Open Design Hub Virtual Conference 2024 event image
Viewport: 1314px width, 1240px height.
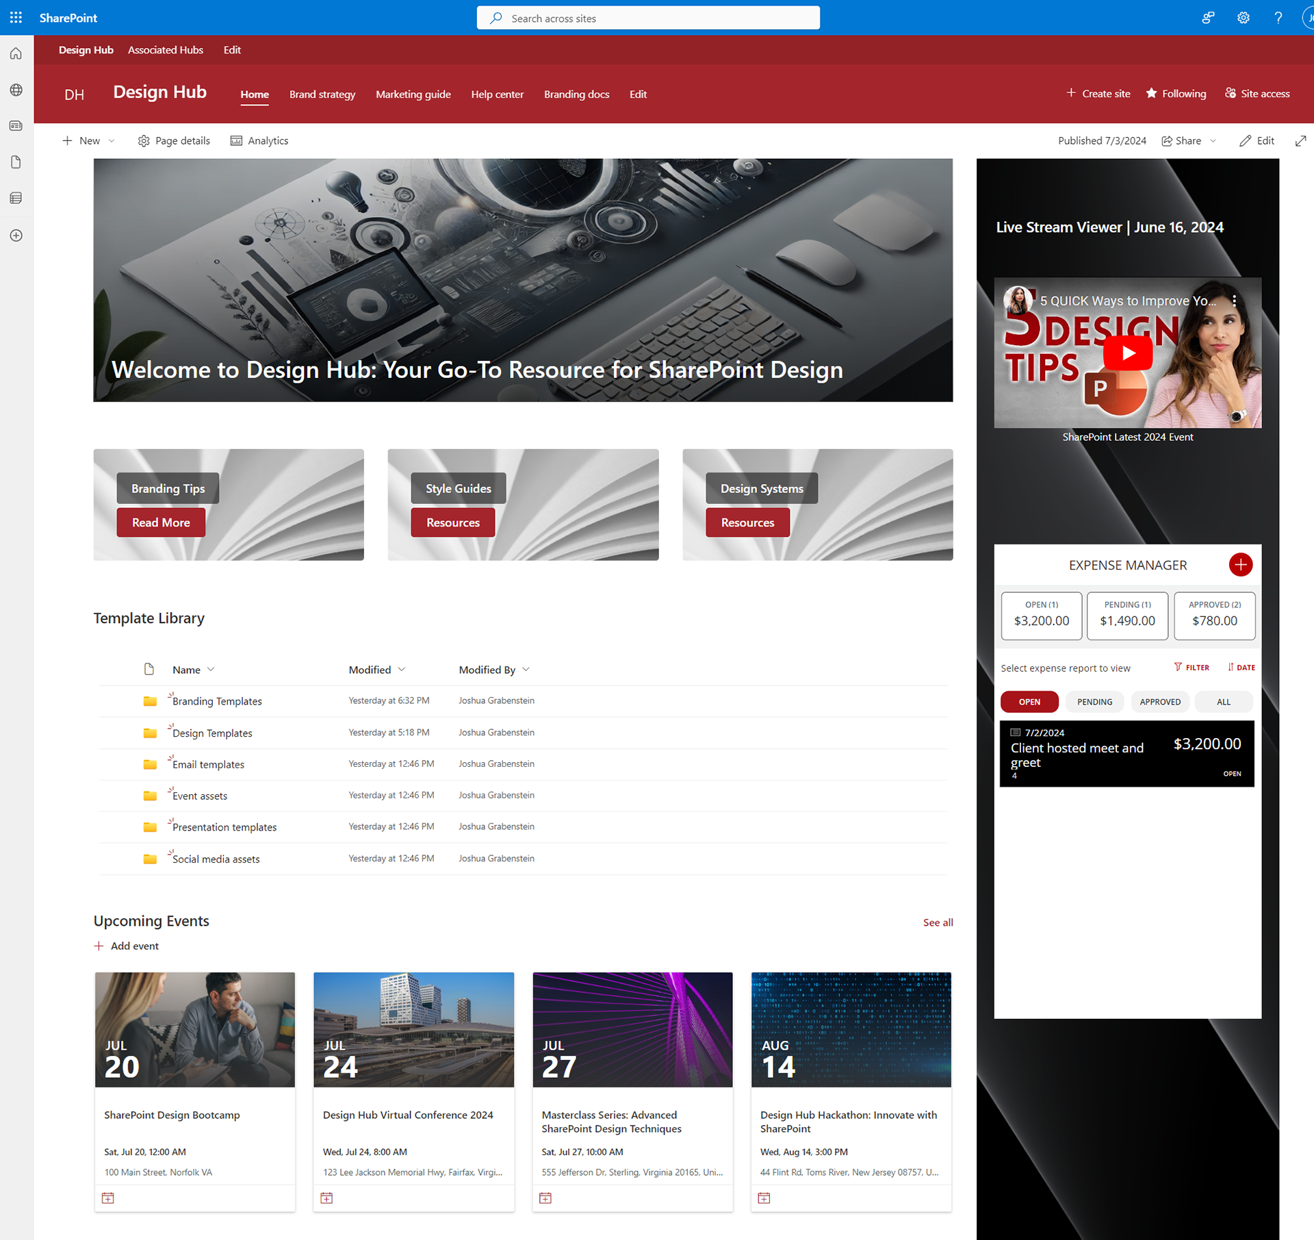click(413, 1029)
